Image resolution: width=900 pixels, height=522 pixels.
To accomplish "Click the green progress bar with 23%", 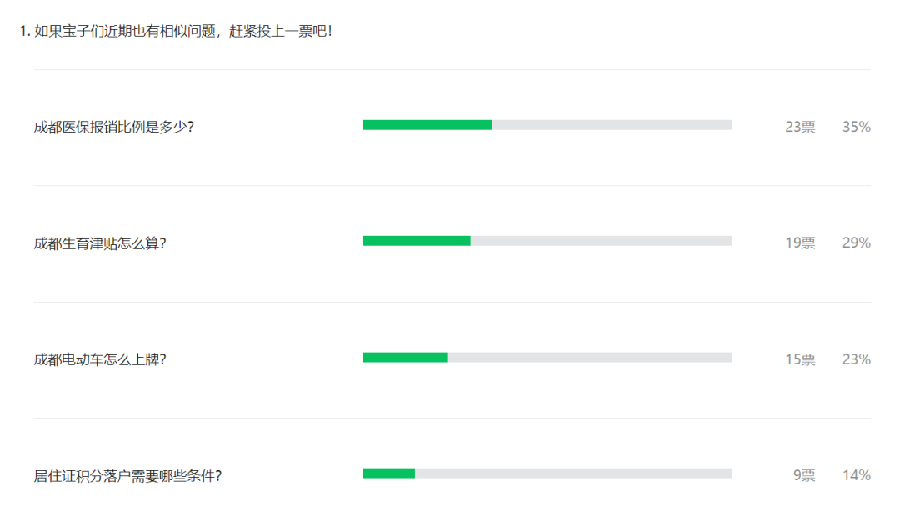I will (406, 358).
